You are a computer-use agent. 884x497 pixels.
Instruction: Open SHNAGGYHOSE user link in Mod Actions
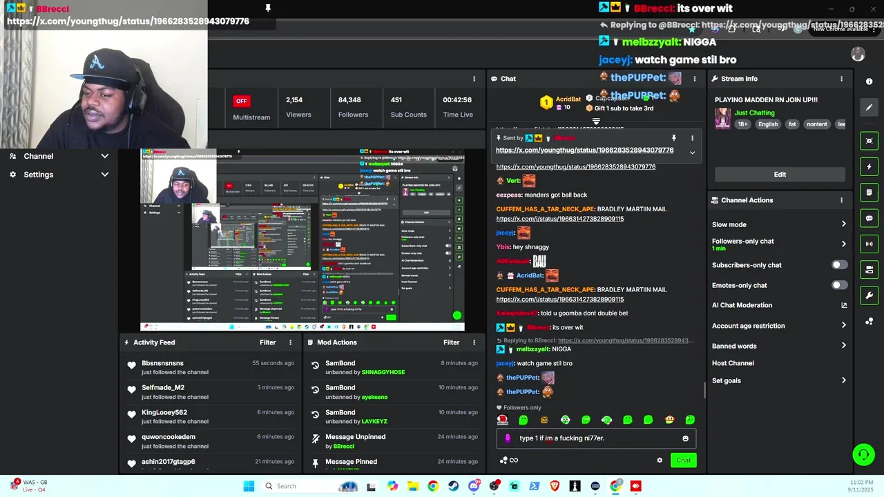pos(383,372)
